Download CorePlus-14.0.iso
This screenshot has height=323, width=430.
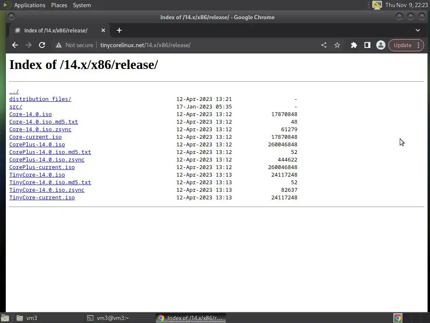37,145
